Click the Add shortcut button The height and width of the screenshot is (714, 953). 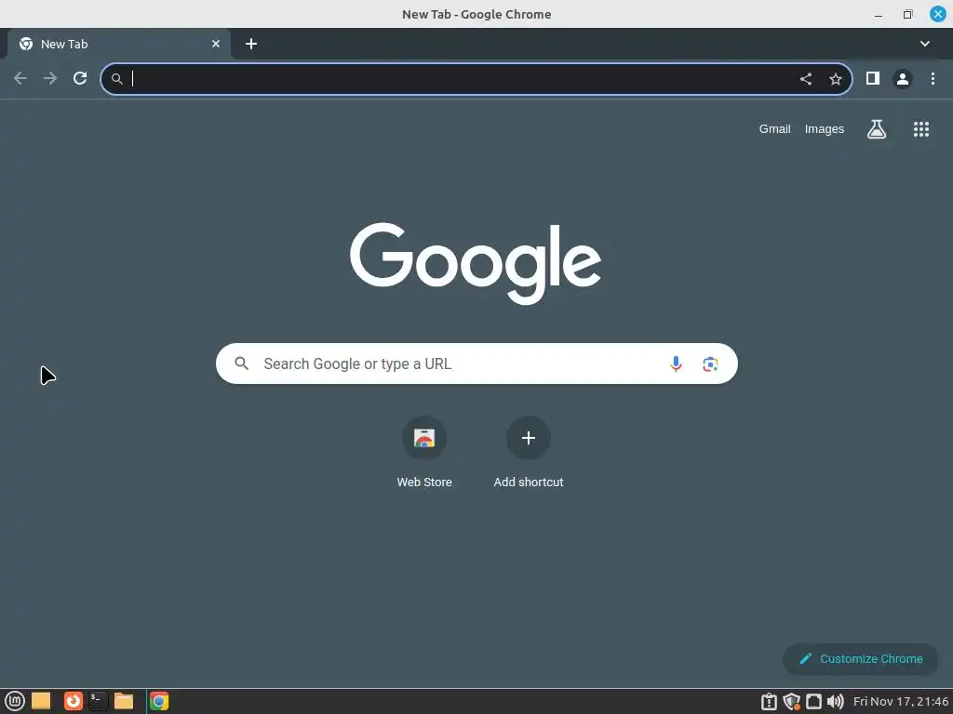[529, 453]
